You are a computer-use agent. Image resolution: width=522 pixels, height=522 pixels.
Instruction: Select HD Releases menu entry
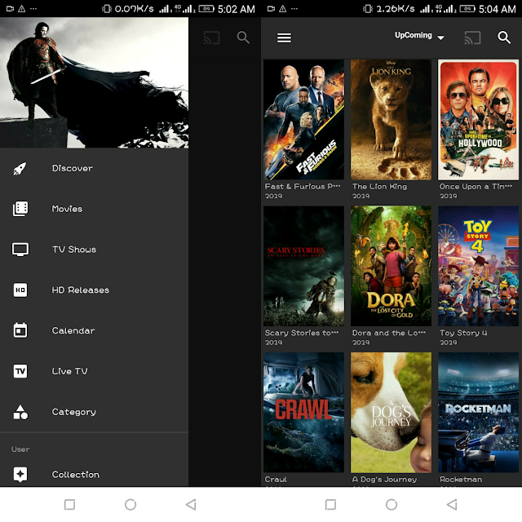coord(95,290)
